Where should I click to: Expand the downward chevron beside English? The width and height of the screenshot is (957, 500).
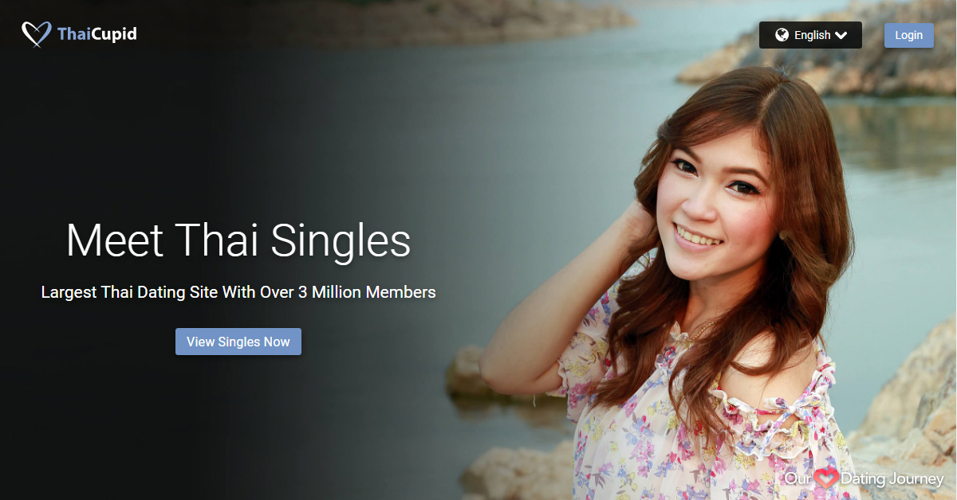pyautogui.click(x=841, y=35)
